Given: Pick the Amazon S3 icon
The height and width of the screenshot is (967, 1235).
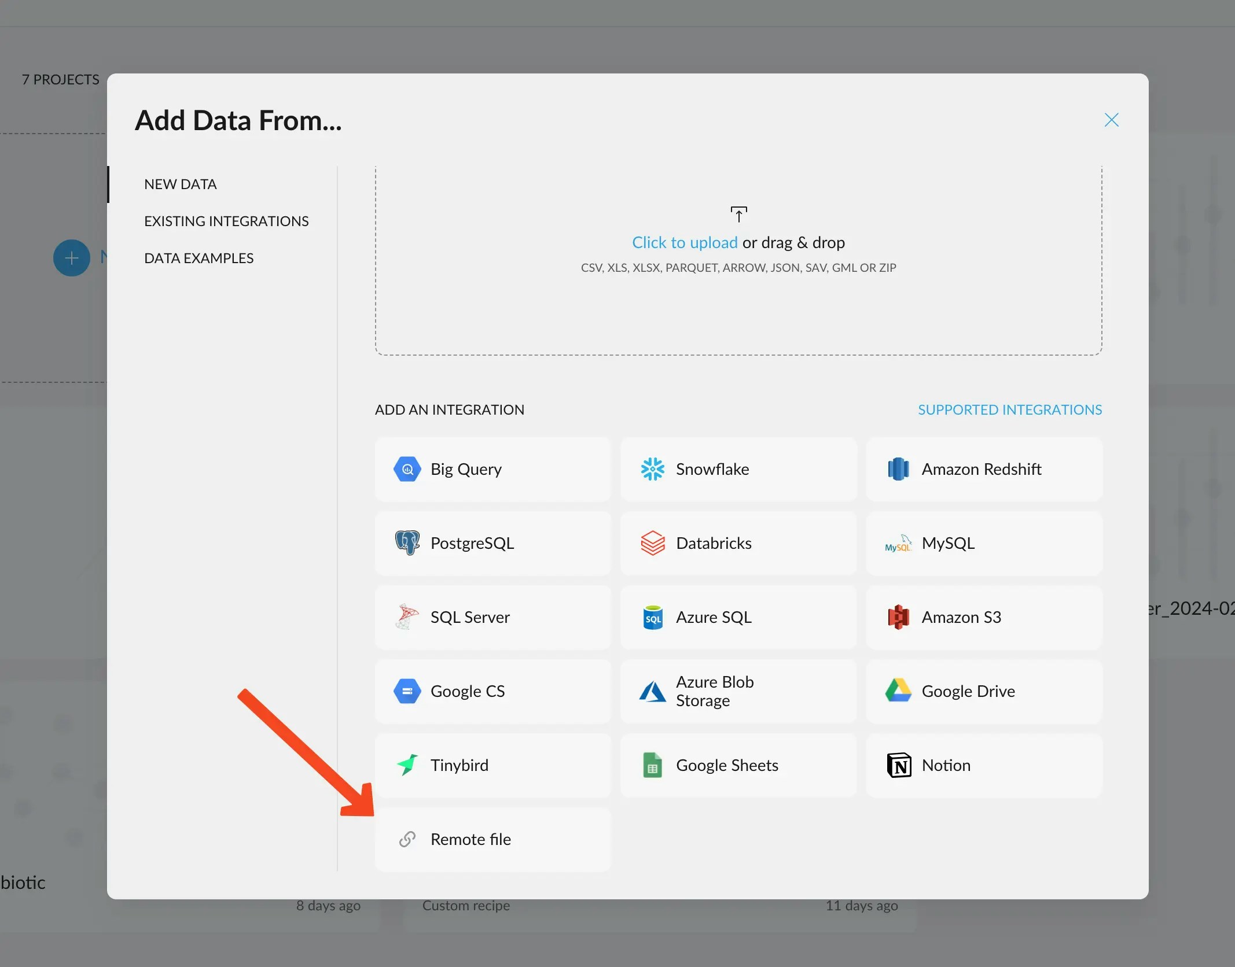Looking at the screenshot, I should coord(898,617).
